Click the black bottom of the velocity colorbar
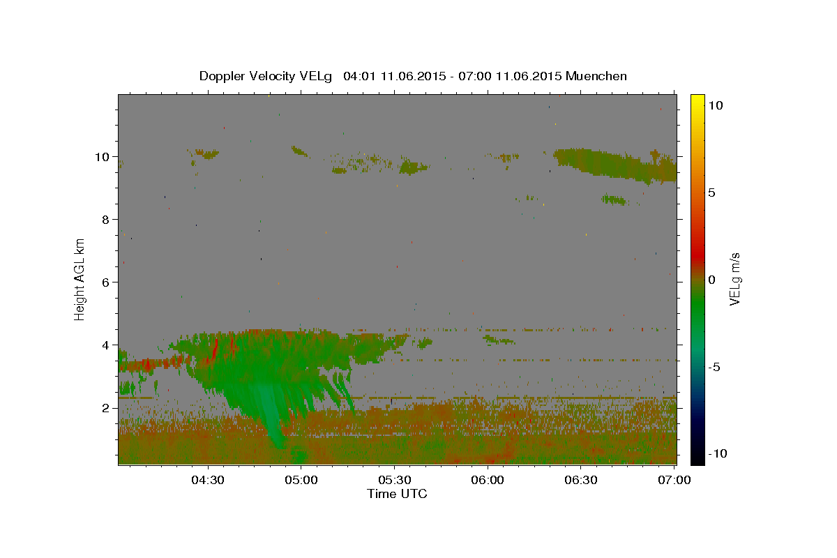The image size is (837, 558). point(697,457)
